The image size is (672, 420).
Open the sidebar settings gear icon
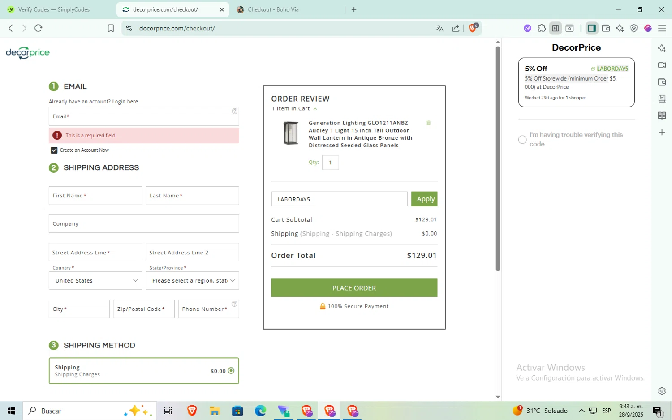(x=662, y=391)
